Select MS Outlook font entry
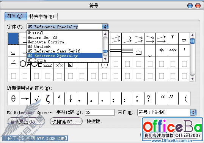 65,46
